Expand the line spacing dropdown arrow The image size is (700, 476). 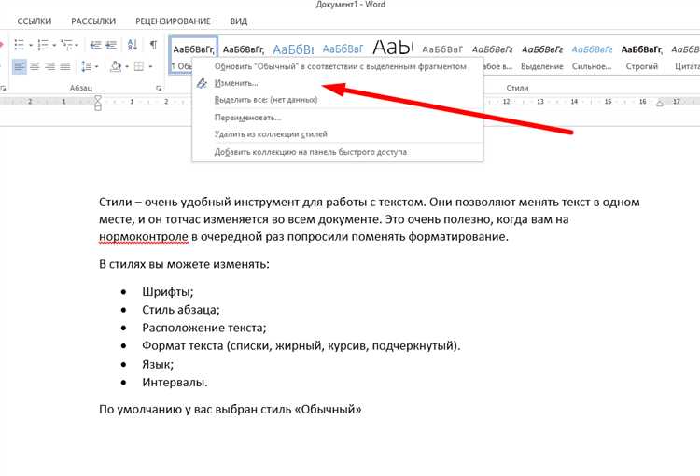[x=96, y=67]
